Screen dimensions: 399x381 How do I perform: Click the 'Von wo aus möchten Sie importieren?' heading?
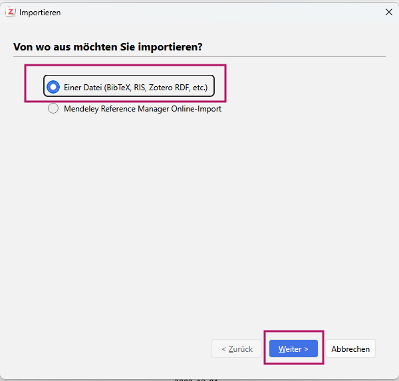(x=108, y=46)
